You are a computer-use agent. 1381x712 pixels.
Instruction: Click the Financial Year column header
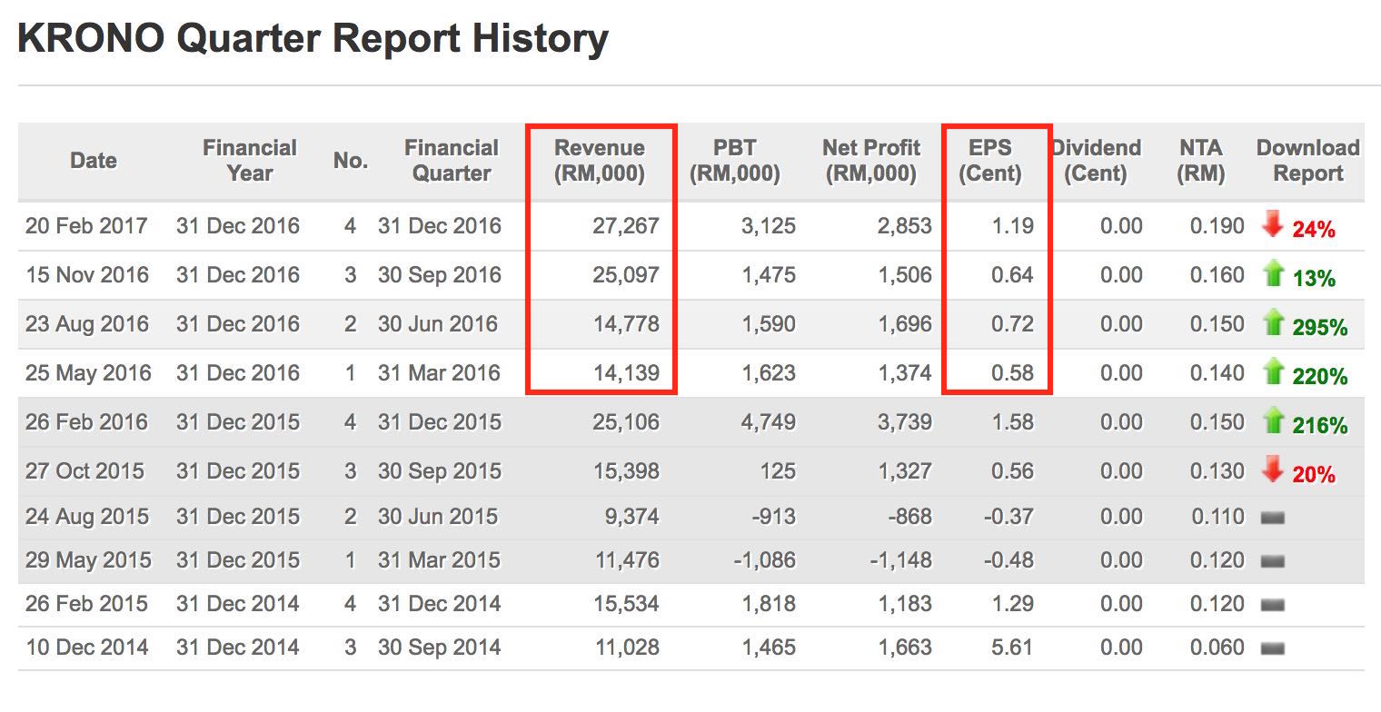tap(250, 161)
